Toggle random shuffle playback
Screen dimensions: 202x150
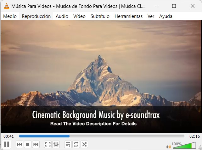coord(84,144)
